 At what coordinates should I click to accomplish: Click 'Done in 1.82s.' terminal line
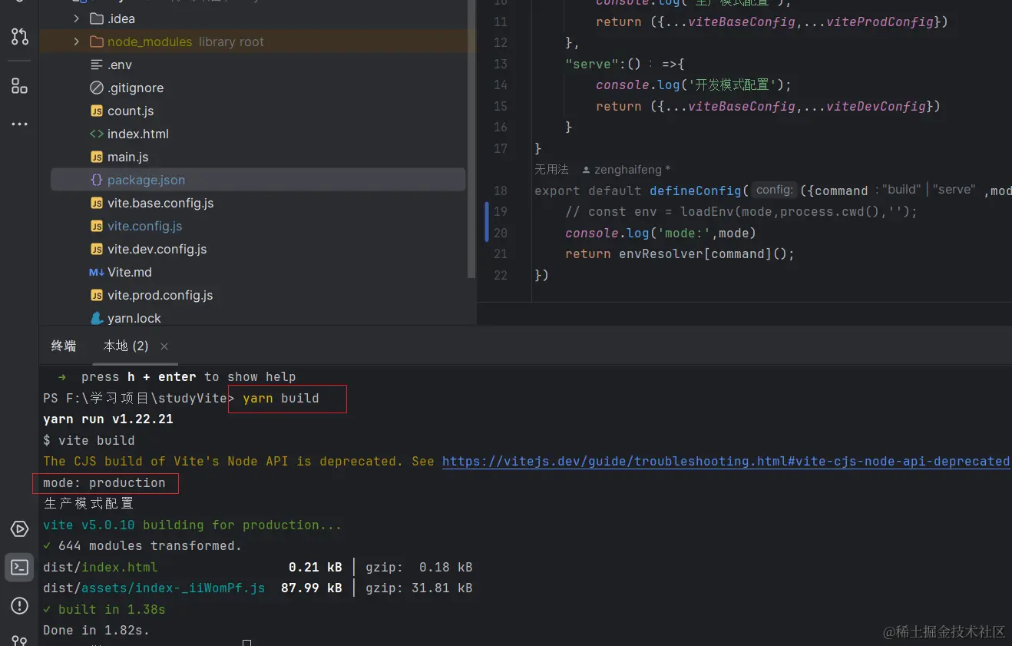pos(97,630)
